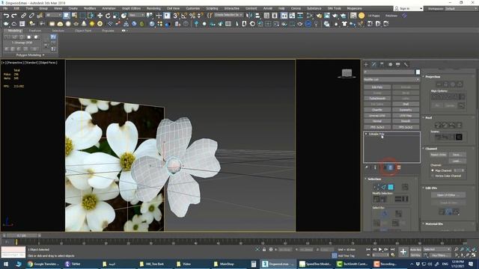479x269 pixels.
Task: Click the object name input field
Action: pyautogui.click(x=389, y=72)
